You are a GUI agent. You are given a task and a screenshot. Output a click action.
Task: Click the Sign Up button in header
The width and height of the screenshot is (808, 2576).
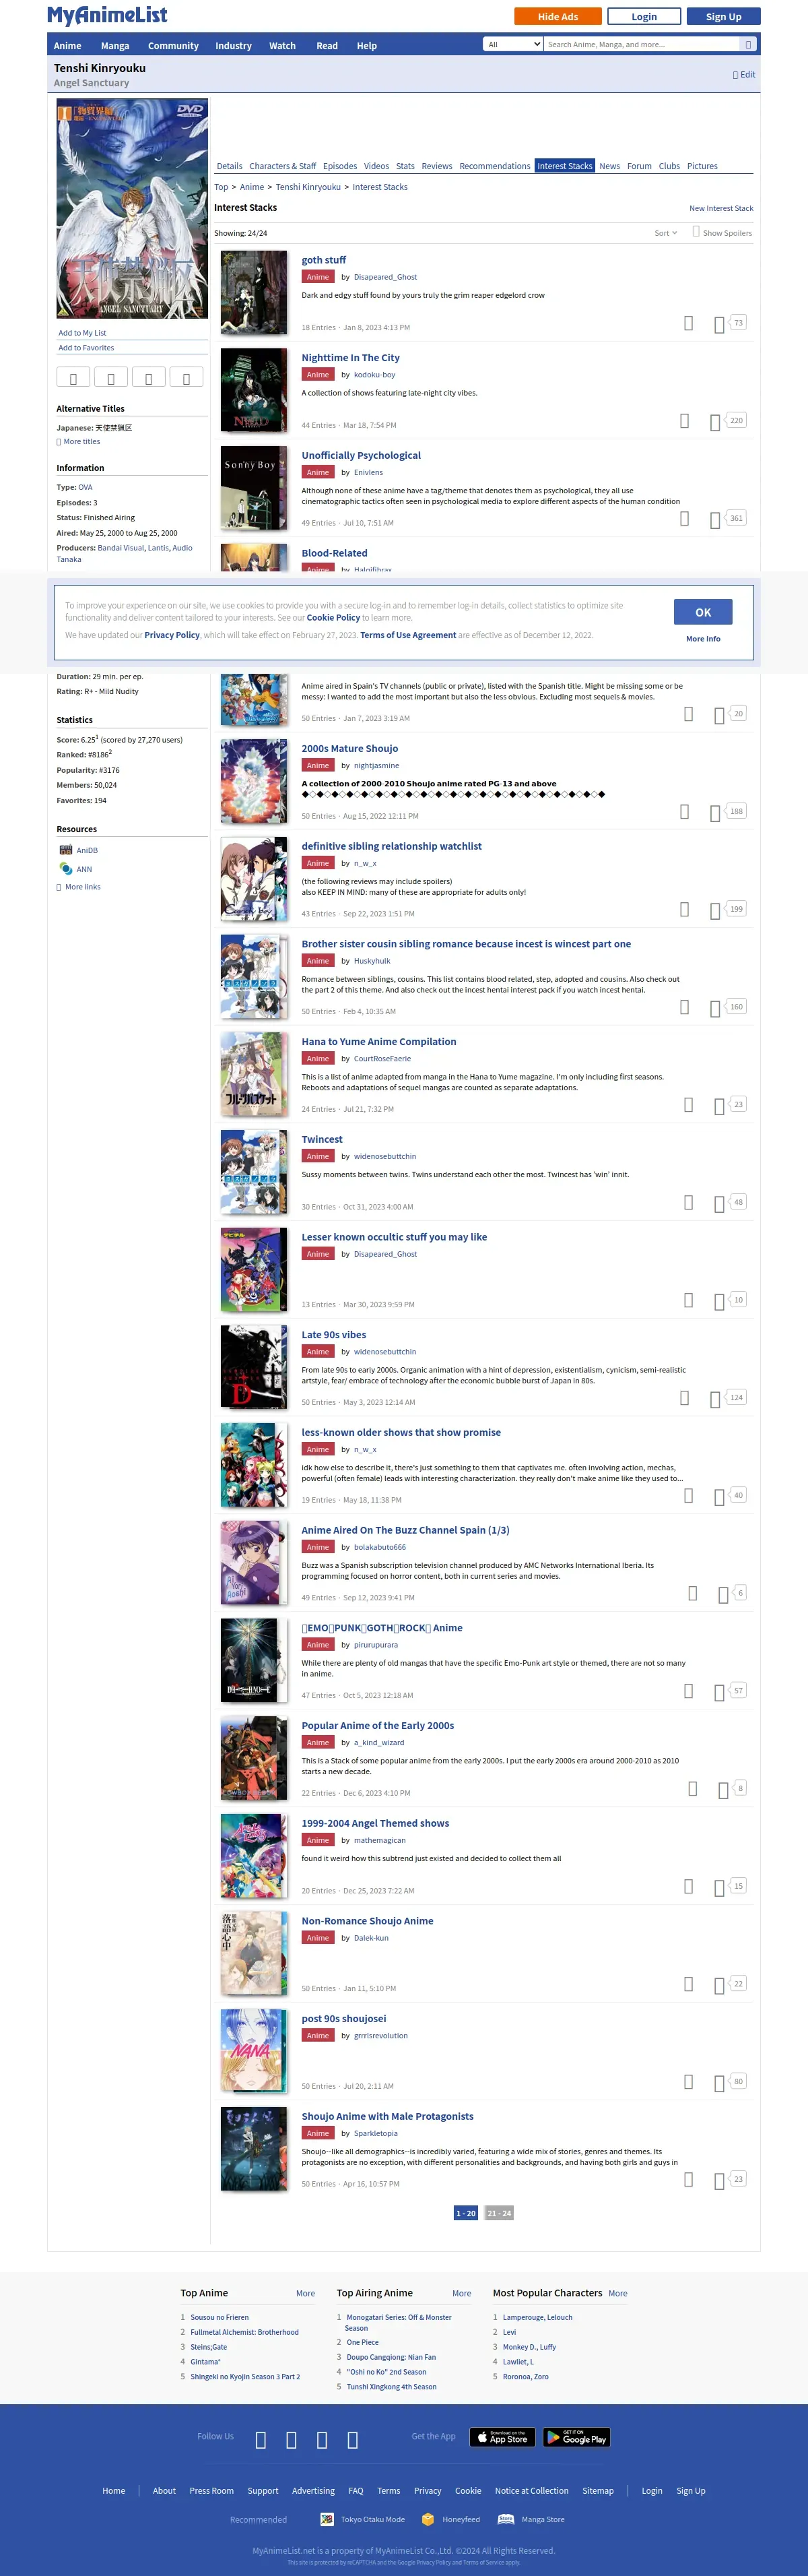tap(723, 16)
